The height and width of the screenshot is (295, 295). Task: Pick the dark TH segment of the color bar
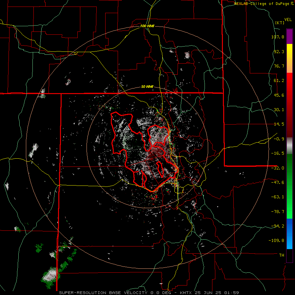tap(289, 255)
